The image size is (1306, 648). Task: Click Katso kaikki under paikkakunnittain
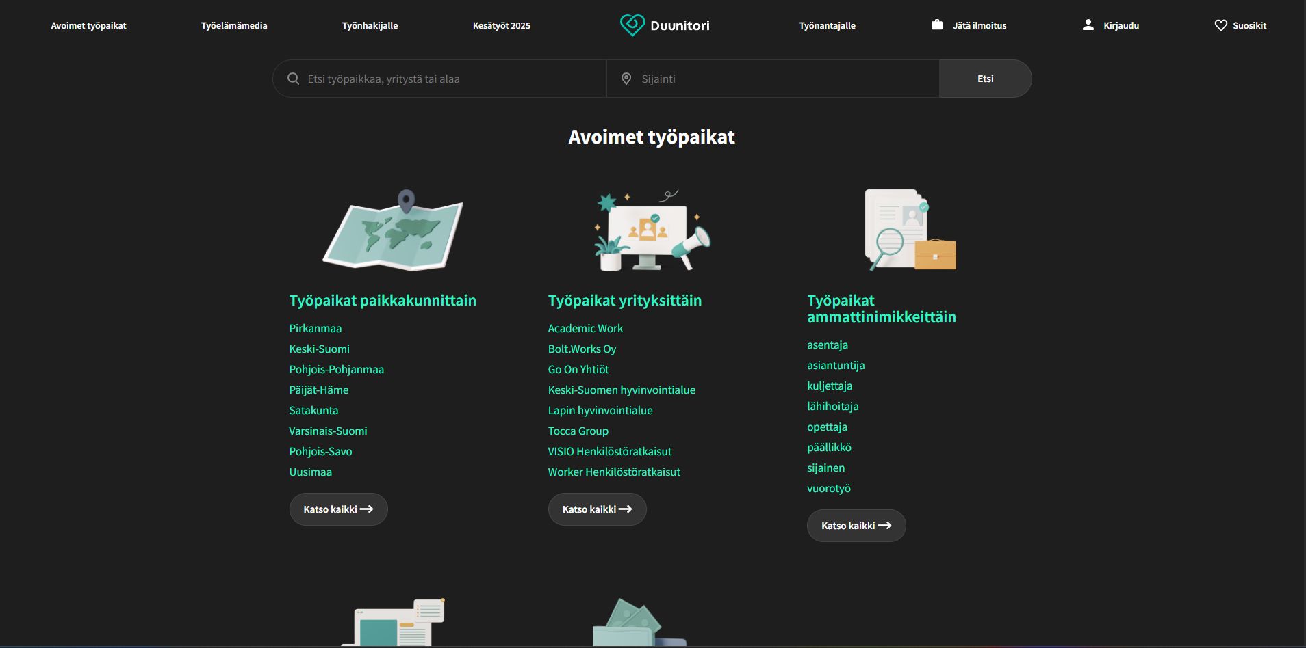[338, 509]
